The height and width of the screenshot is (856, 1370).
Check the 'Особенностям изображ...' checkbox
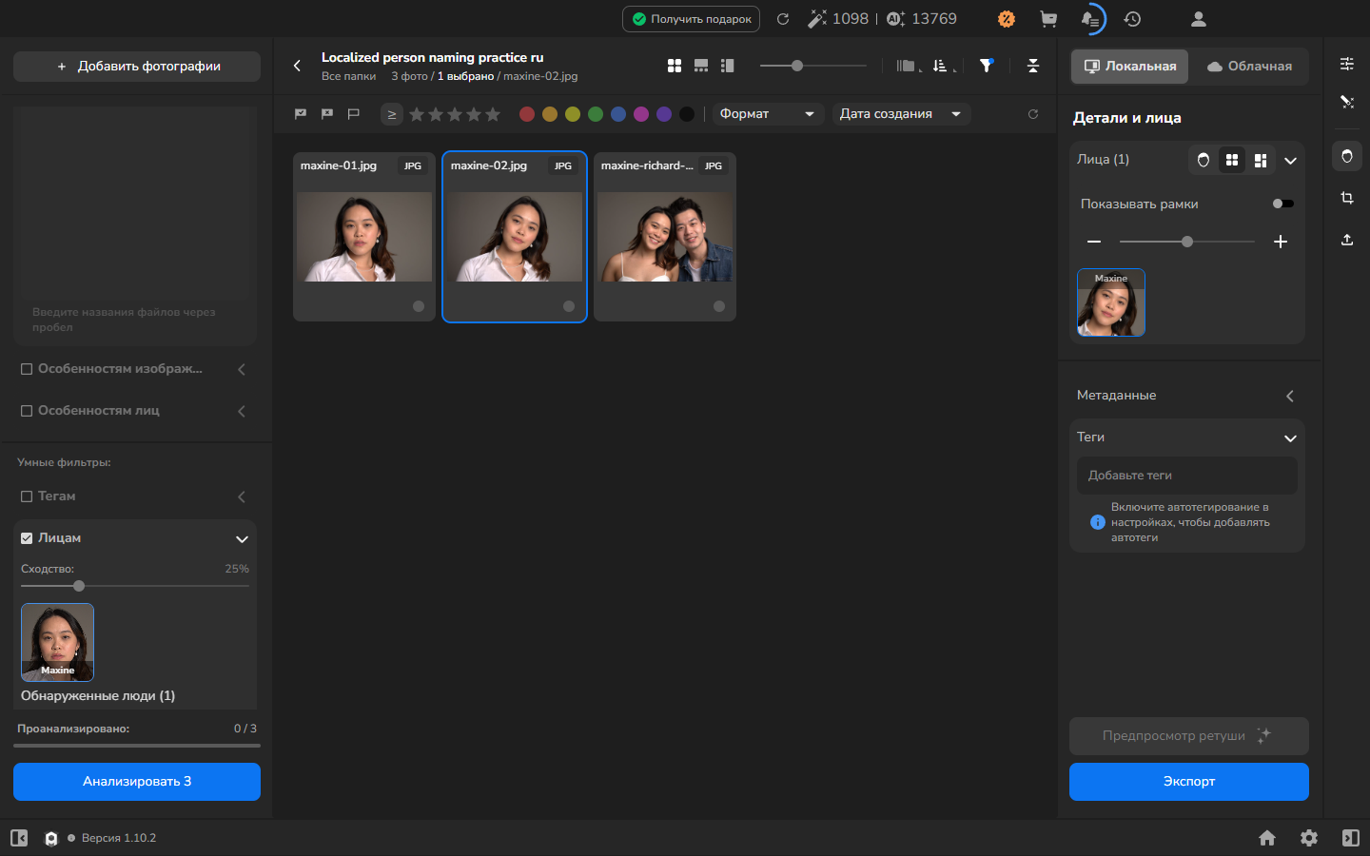27,369
